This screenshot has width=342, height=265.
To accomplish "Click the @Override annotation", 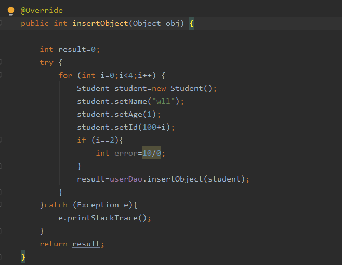I will click(42, 10).
